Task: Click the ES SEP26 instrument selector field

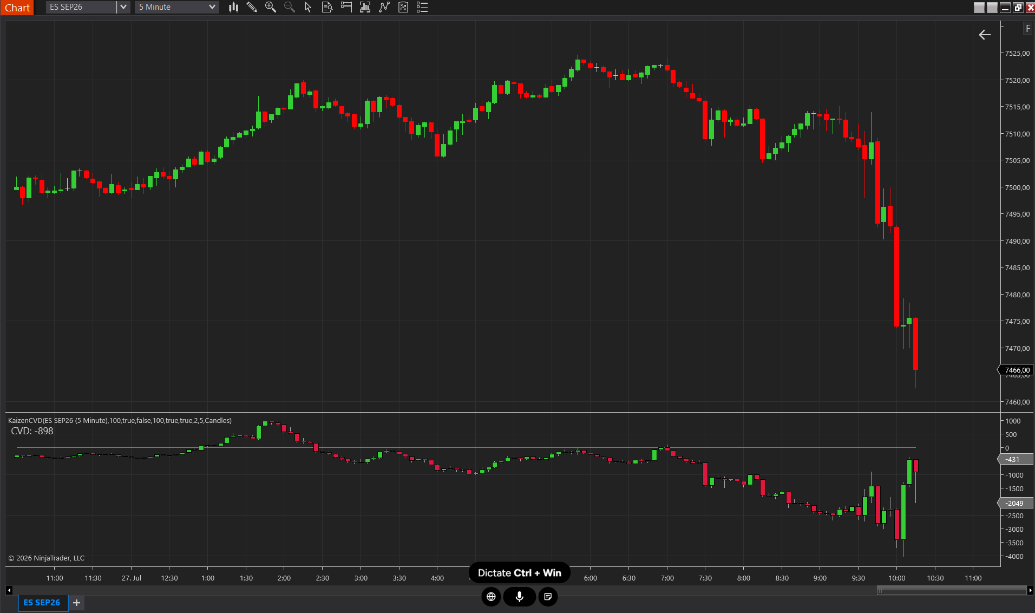Action: click(x=81, y=7)
